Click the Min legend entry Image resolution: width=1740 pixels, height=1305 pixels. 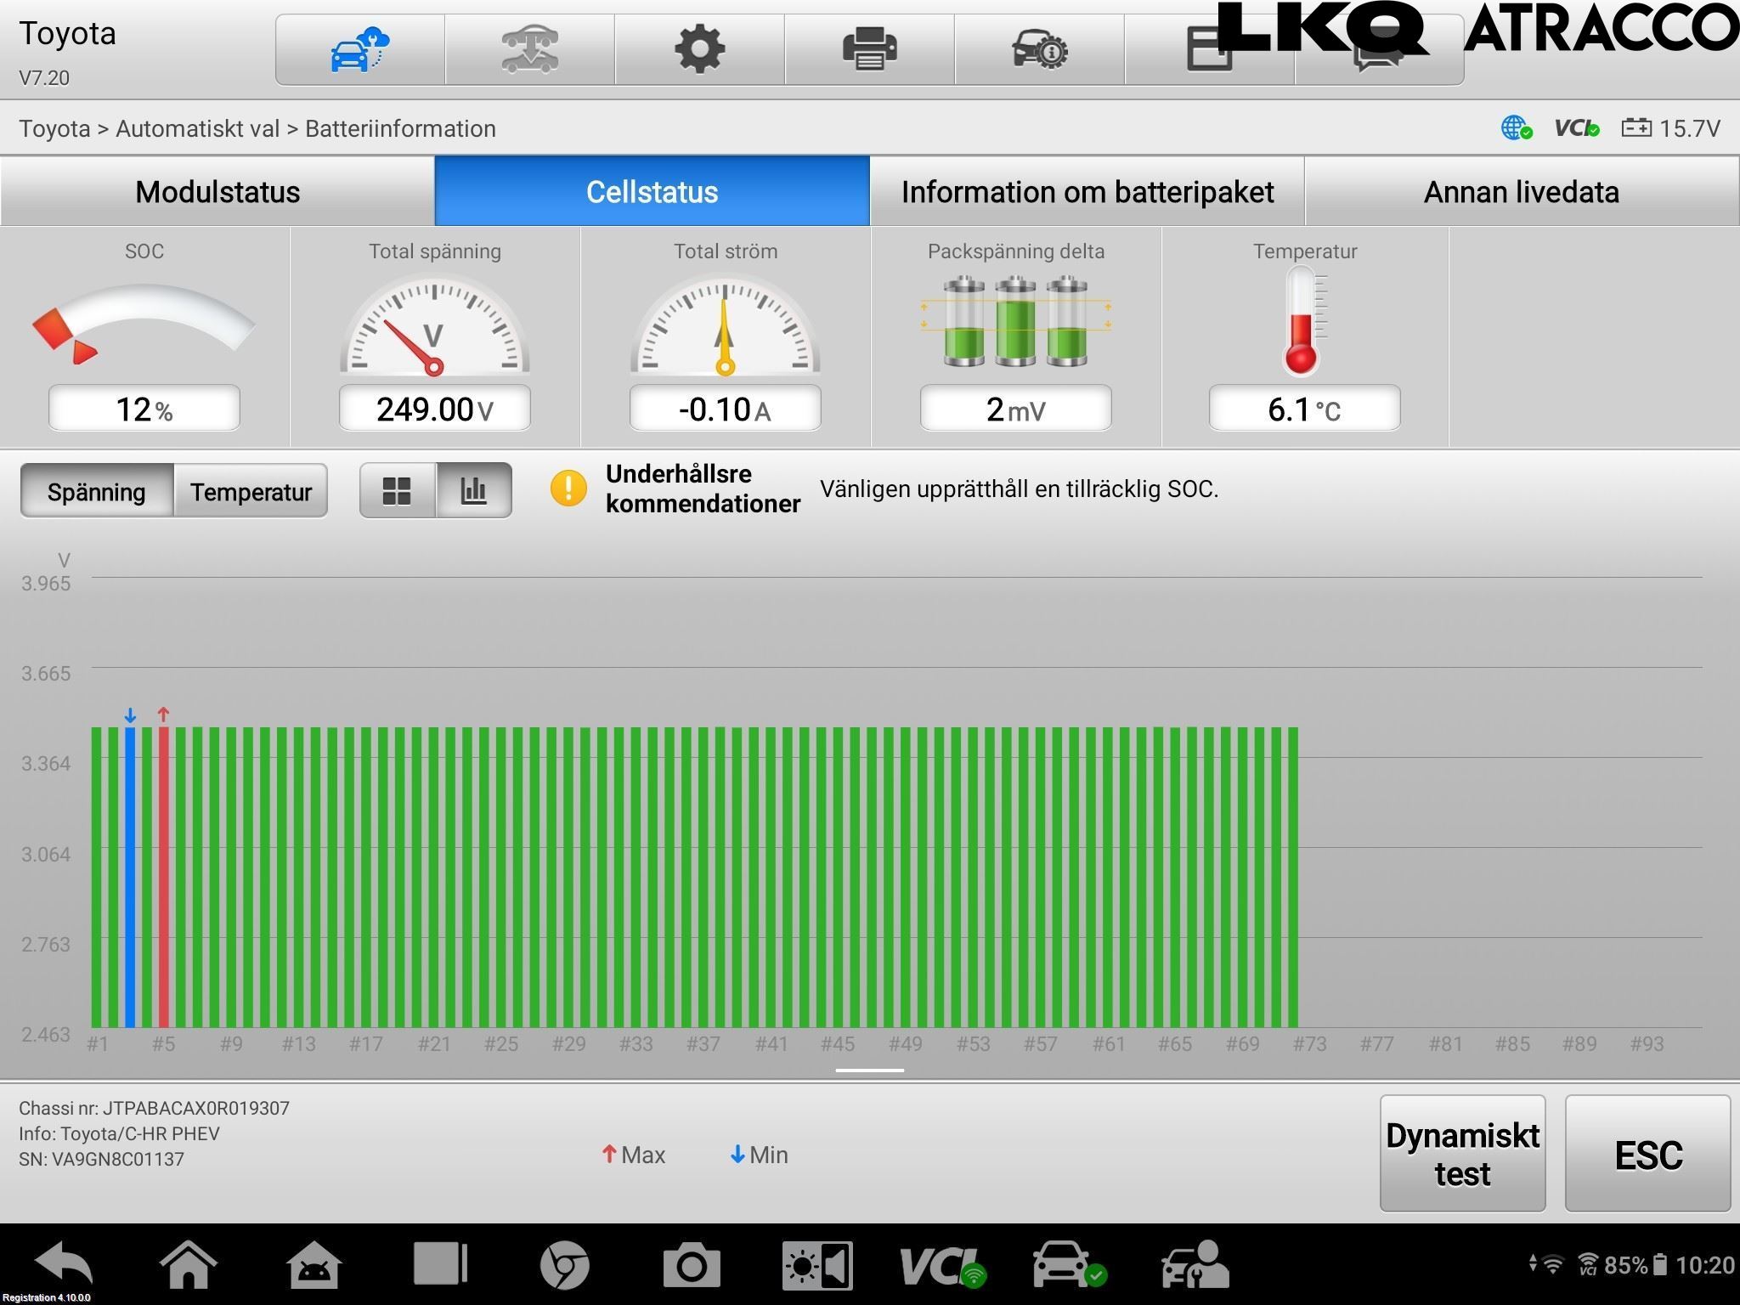tap(760, 1155)
